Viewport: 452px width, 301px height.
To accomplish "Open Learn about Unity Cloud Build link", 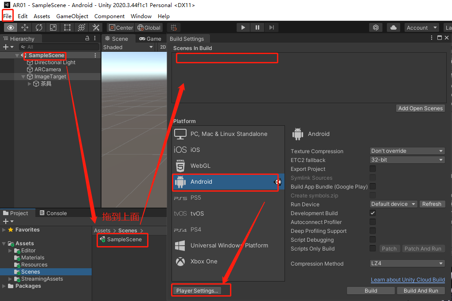I will point(408,280).
